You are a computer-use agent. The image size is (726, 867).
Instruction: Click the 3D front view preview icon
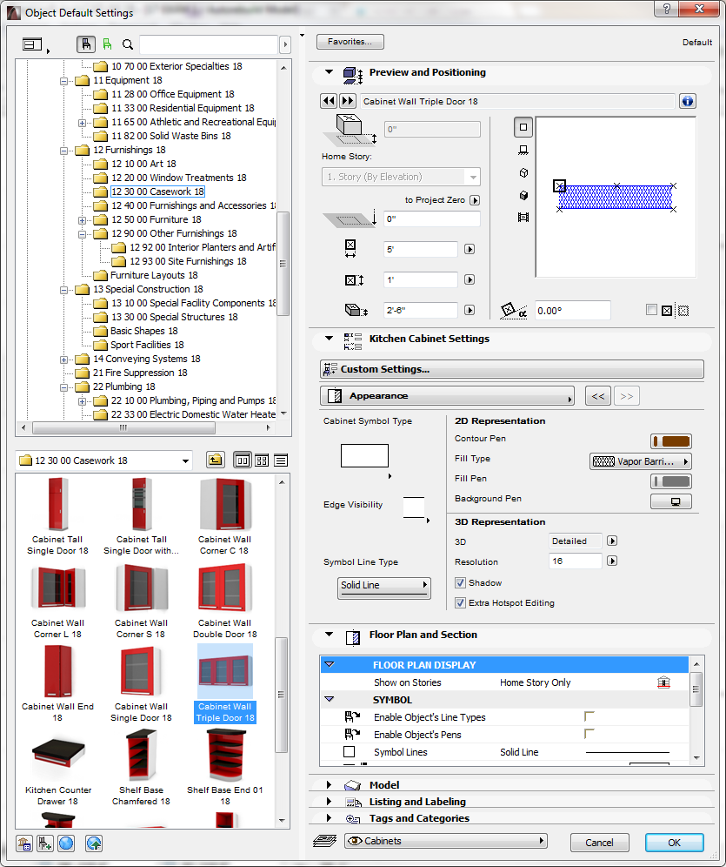pos(523,149)
